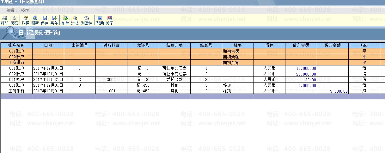
Task: Click 记 453 in the 工商银行 row
Action: [x=143, y=91]
